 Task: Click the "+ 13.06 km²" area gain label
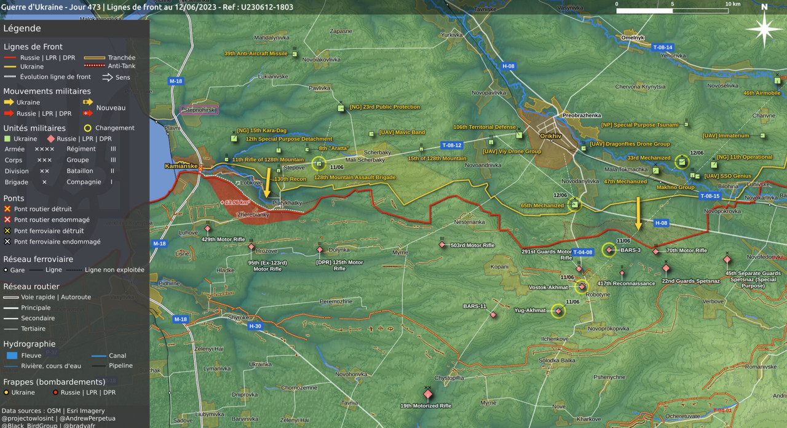pos(235,202)
